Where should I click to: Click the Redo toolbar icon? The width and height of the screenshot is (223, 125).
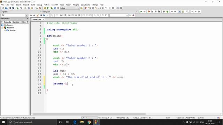point(21,8)
